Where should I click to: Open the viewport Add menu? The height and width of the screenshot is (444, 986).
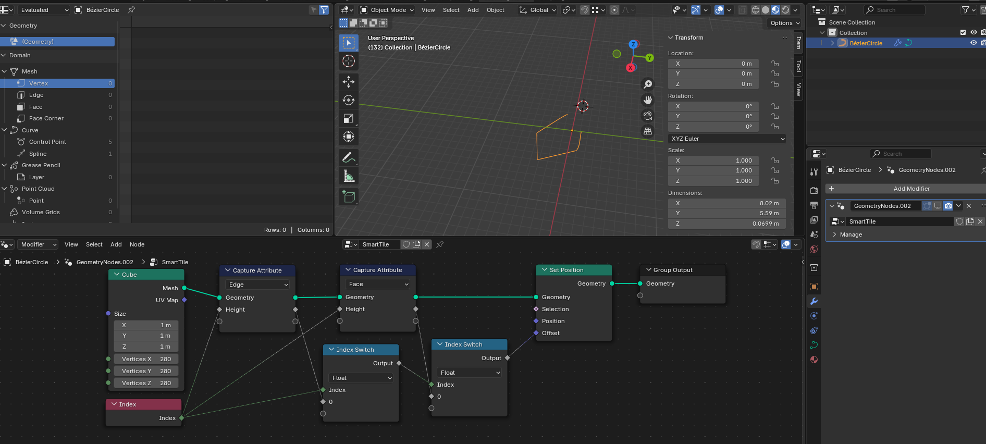coord(473,10)
